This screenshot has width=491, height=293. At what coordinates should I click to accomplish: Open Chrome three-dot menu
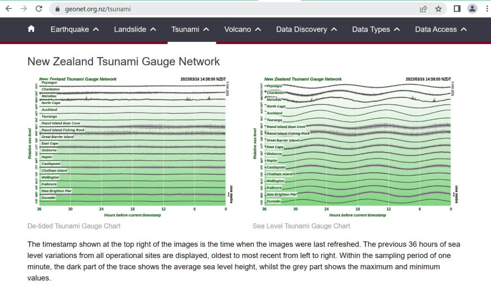486,9
